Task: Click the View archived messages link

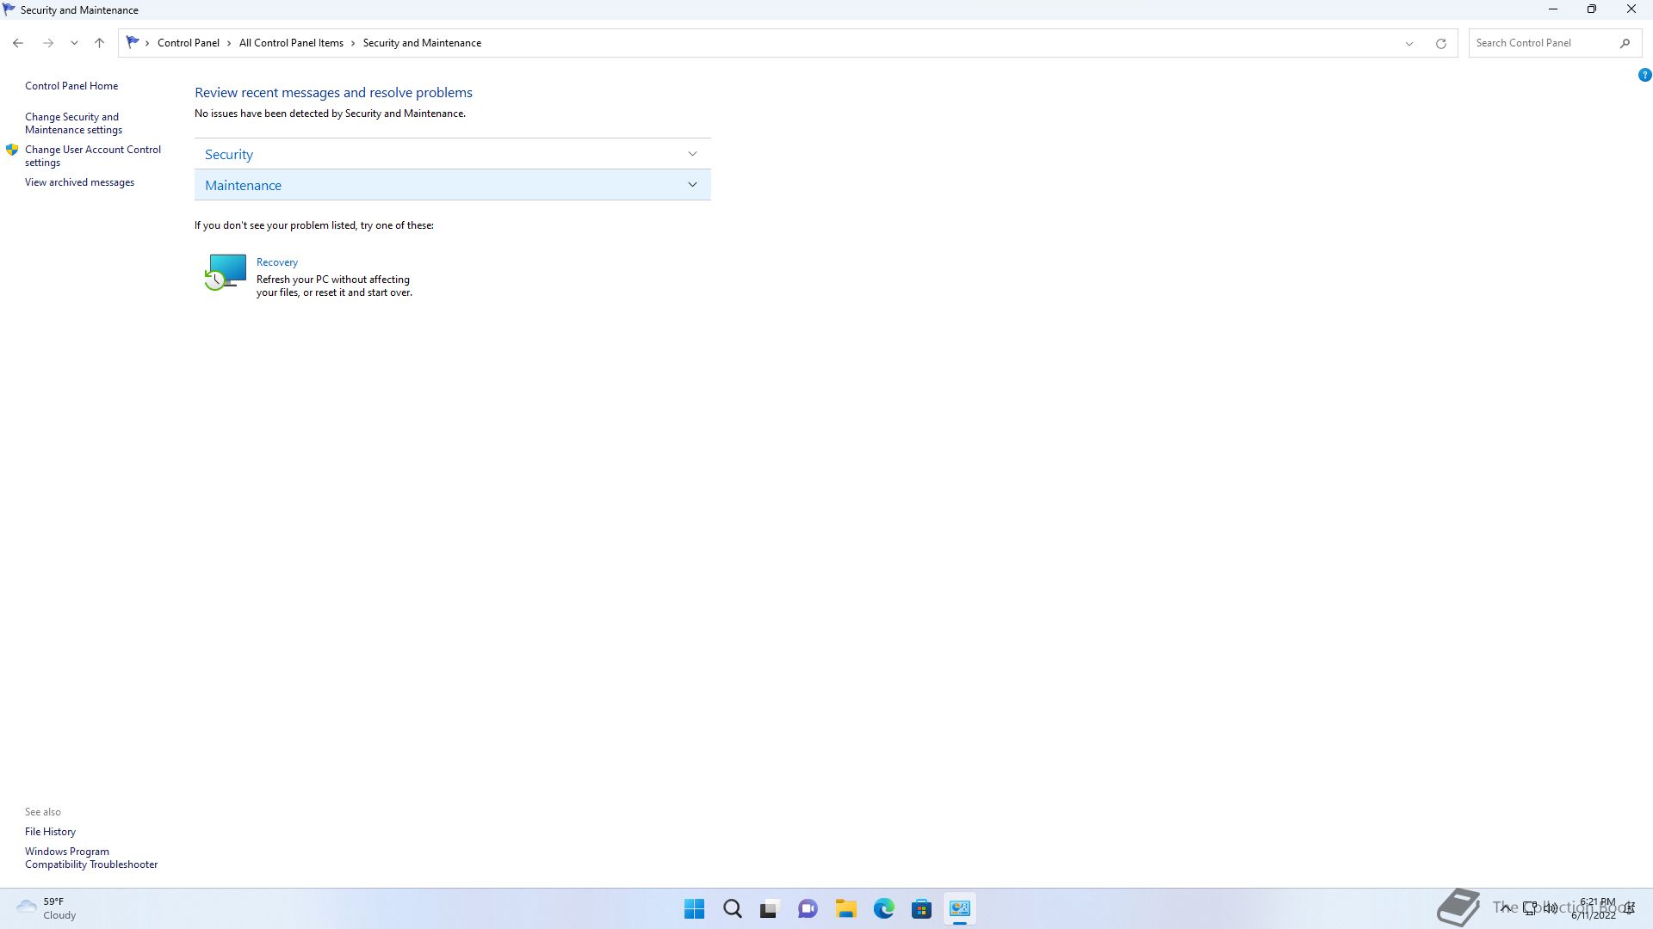Action: coord(79,182)
